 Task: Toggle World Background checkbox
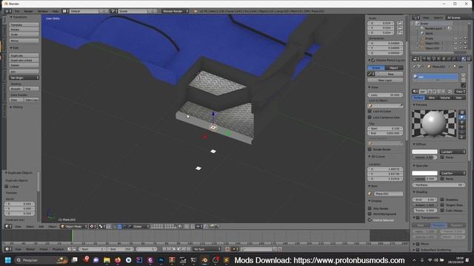tap(370, 214)
